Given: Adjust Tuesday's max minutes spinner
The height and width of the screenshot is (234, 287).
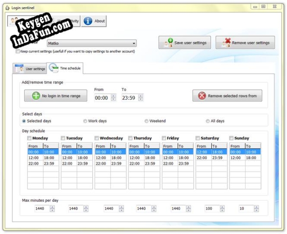Looking at the screenshot, I should pyautogui.click(x=86, y=209).
